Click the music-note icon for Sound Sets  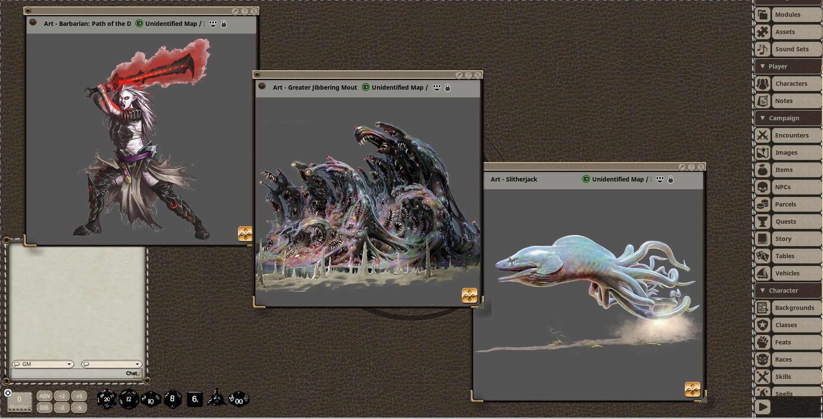763,49
